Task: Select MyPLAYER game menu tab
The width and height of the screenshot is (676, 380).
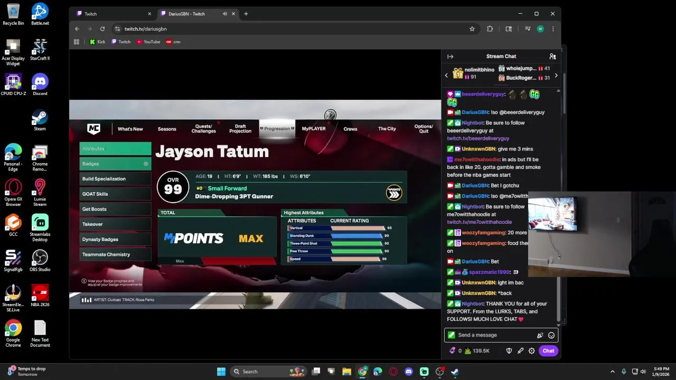Action: 314,129
